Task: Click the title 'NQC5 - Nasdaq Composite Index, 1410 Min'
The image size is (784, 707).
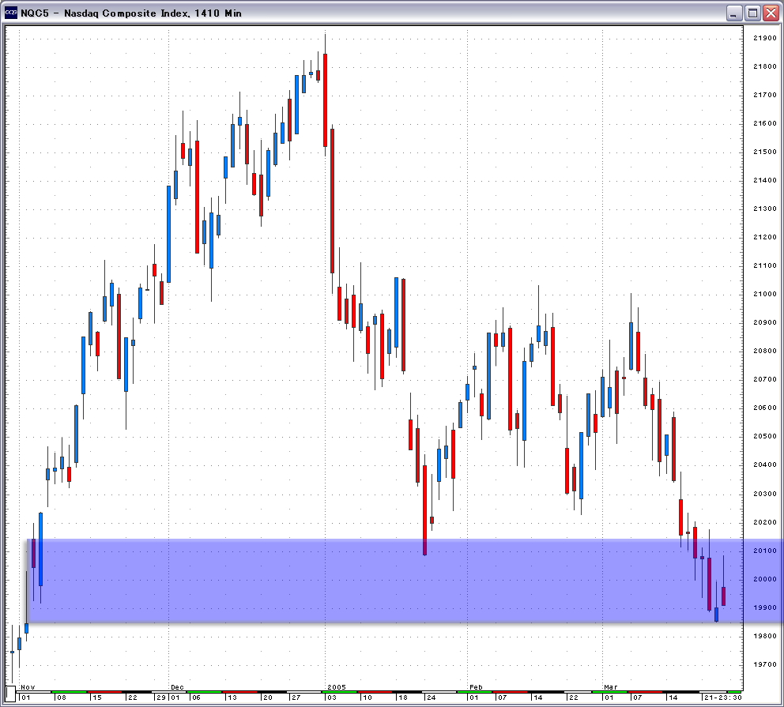Action: point(131,13)
